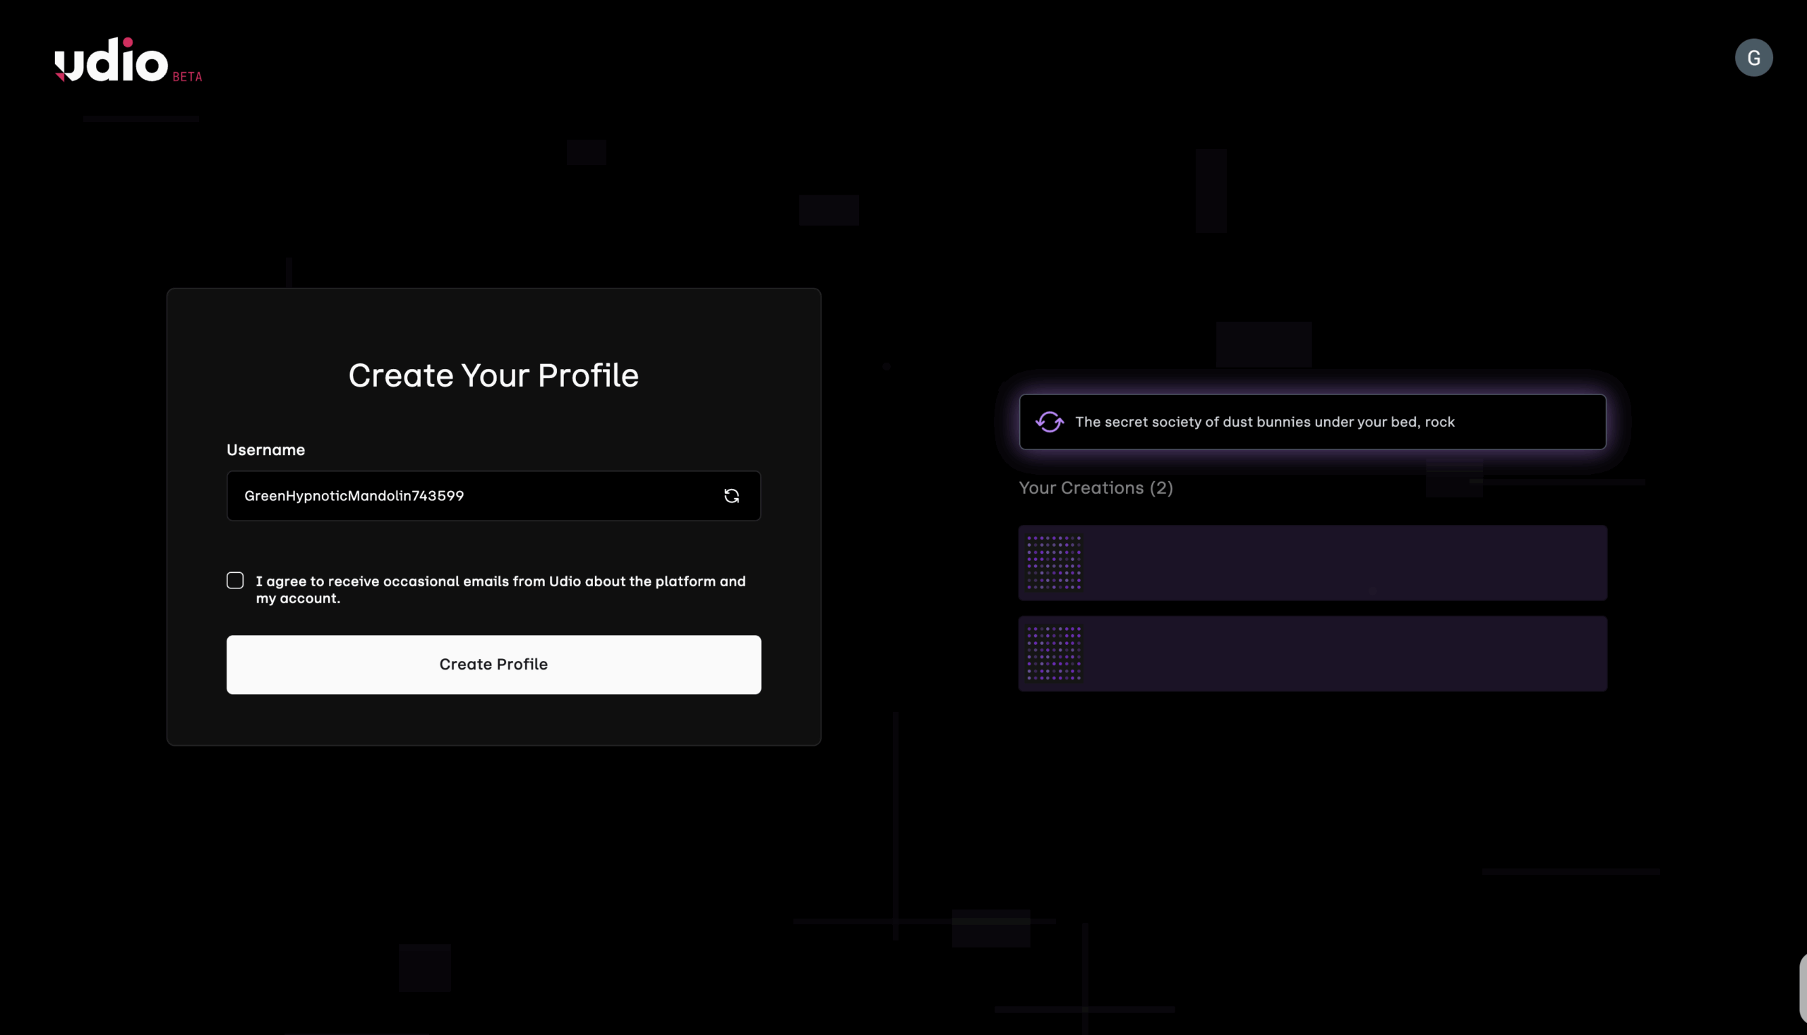Open the second creation placeholder card

tap(1312, 654)
